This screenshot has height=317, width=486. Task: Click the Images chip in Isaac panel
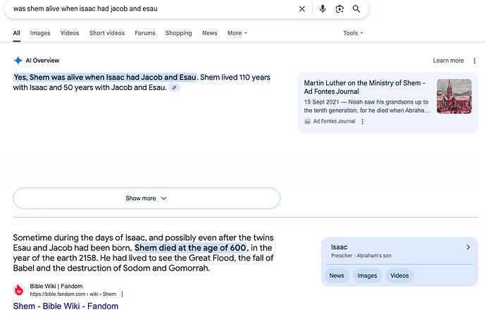coord(367,275)
